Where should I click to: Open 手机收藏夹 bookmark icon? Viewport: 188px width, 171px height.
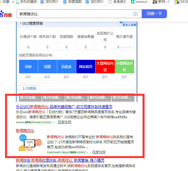[18, 2]
